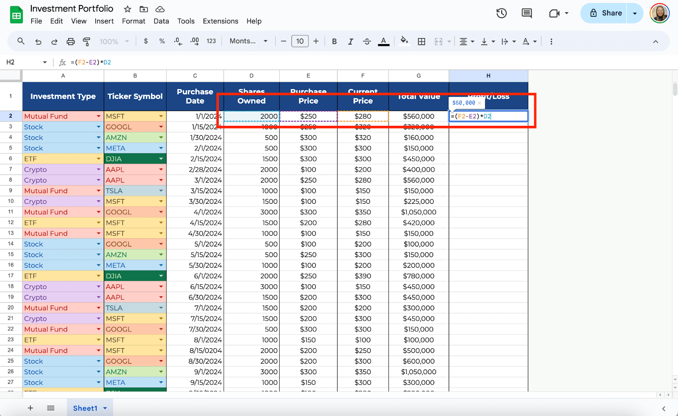Open version history clock icon

[x=501, y=13]
